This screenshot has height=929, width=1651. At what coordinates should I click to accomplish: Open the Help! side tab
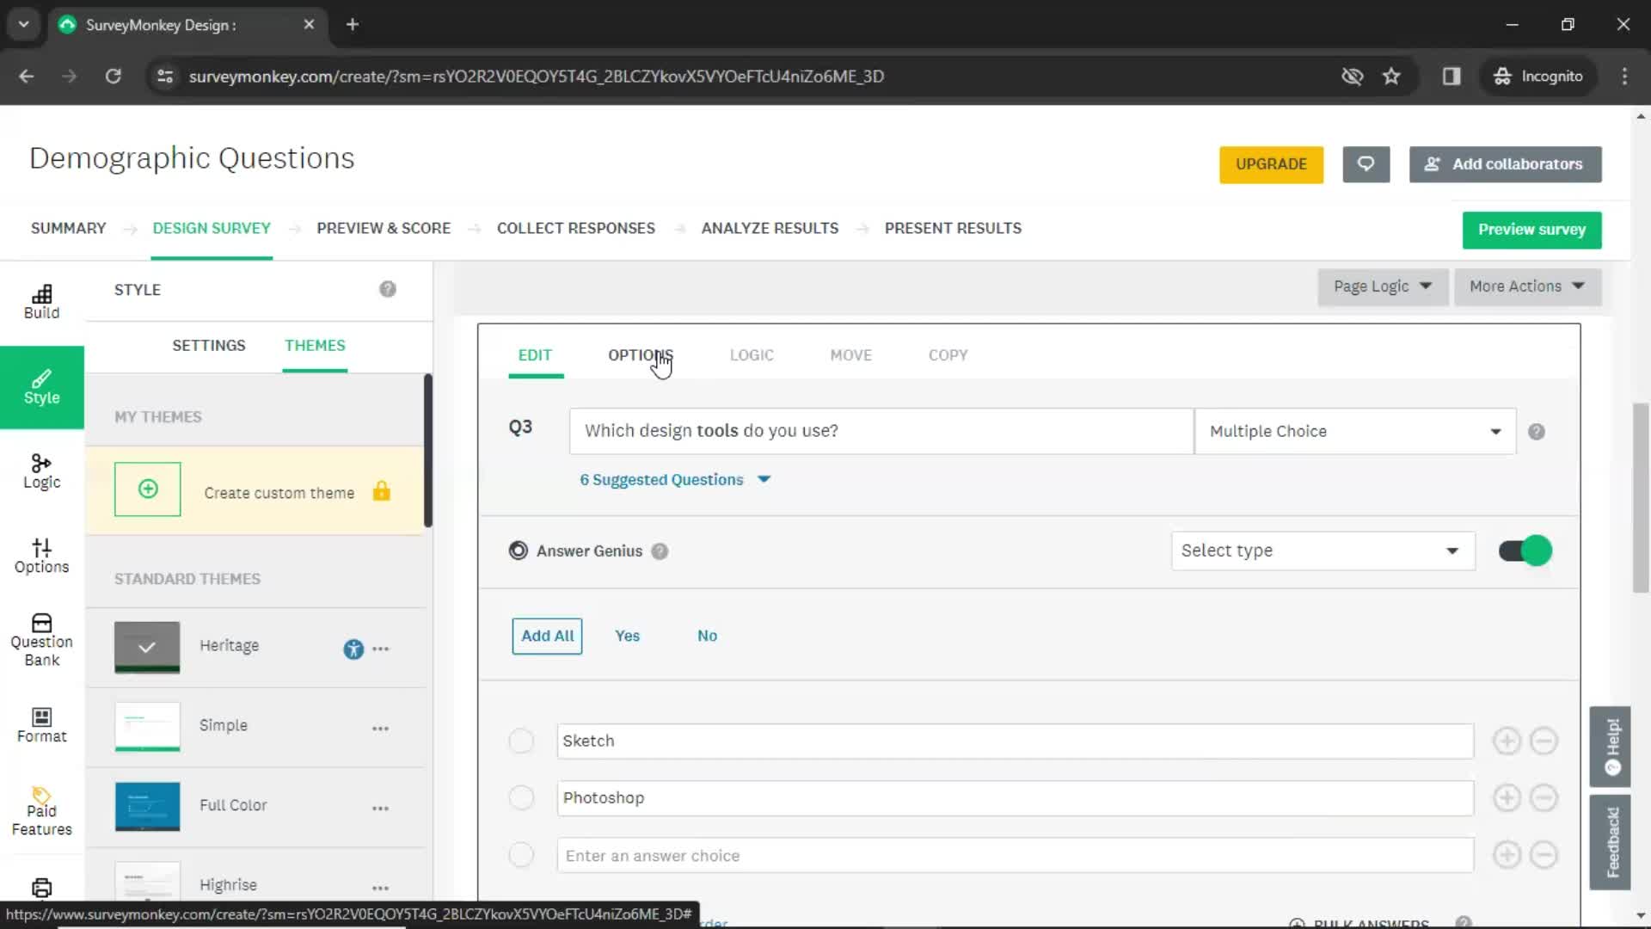(x=1611, y=747)
